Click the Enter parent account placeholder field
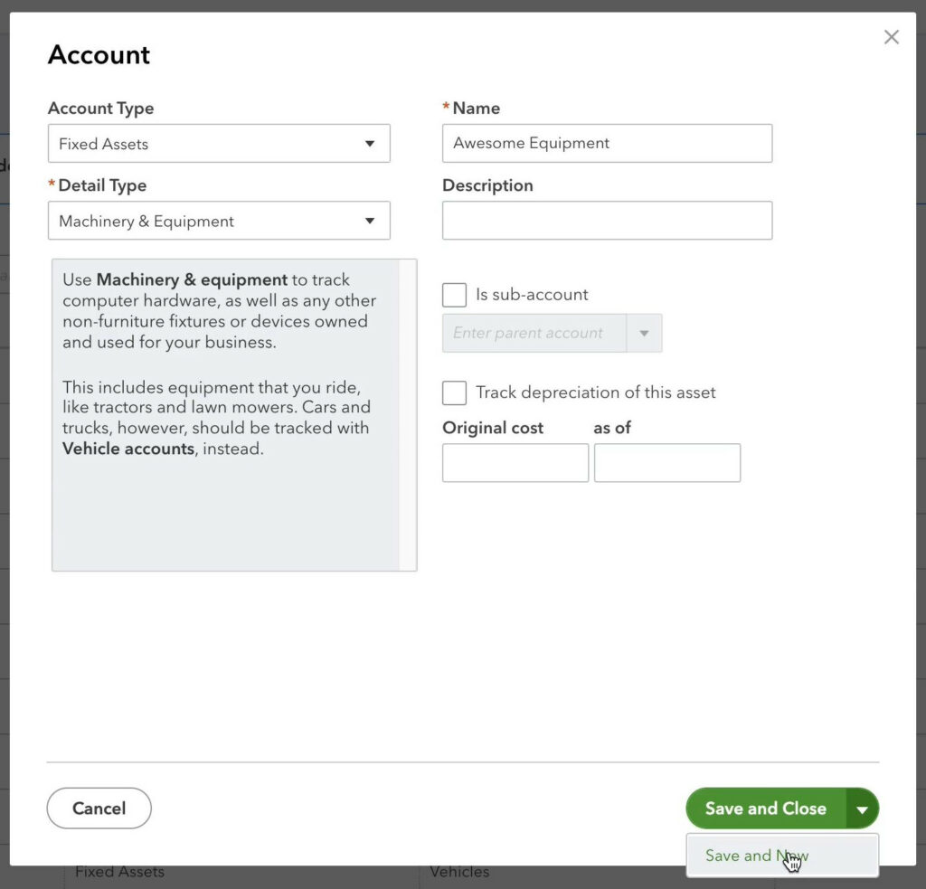 tap(534, 333)
